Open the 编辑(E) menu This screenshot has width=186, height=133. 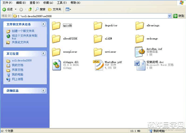(21, 3)
